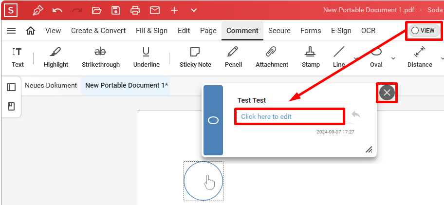This screenshot has width=444, height=205.
Task: Open the hamburger main menu
Action: click(x=11, y=31)
